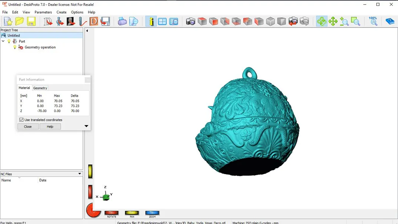Viewport: 398px width, 224px height.
Task: Uncheck Use translated coordinates checkbox
Action: coord(21,120)
